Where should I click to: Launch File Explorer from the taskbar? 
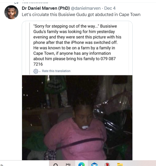[x=120, y=164]
